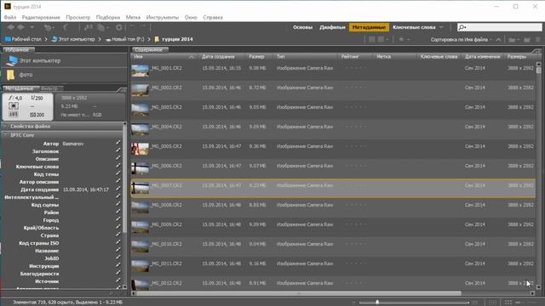Open the workspace list dropdown arrow

441,27
